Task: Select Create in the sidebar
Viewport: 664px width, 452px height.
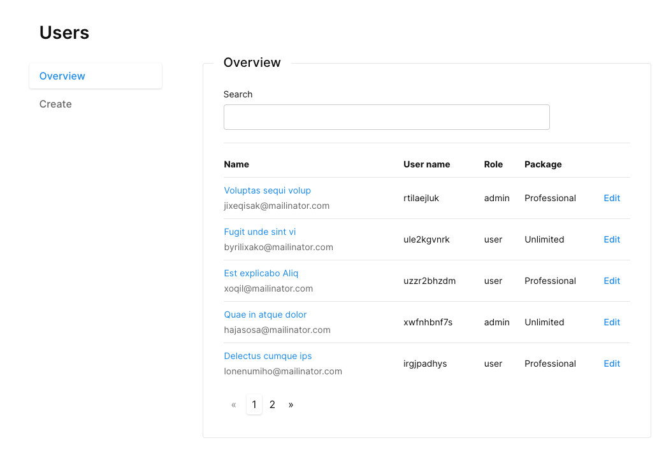Action: [x=55, y=104]
